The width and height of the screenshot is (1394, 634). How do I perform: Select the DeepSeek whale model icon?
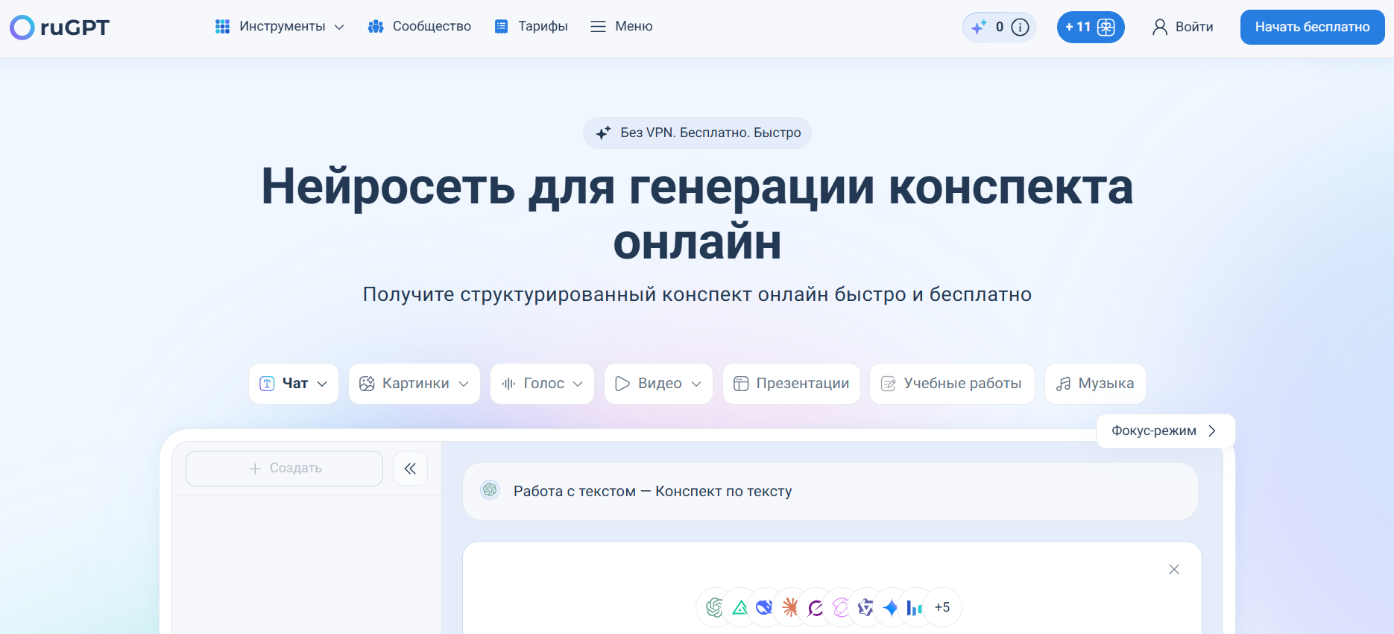[764, 608]
